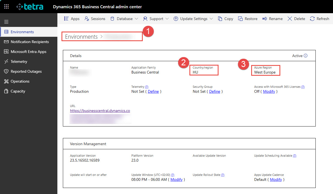Click Define link under Telemetry
This screenshot has width=333, height=194.
point(153,91)
